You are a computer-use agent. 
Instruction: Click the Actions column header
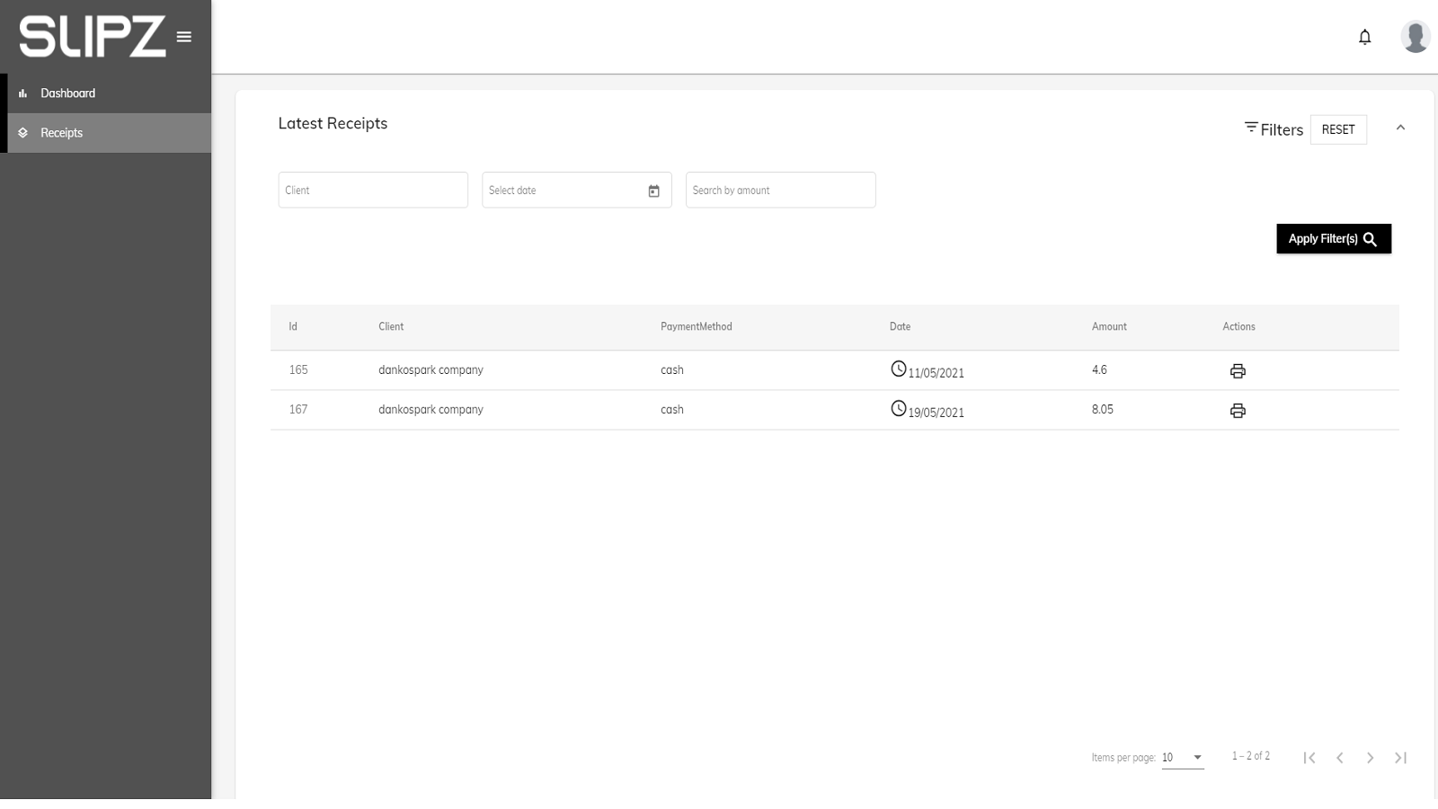click(1238, 326)
